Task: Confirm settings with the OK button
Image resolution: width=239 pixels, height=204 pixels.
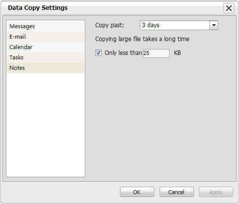Action: click(137, 192)
